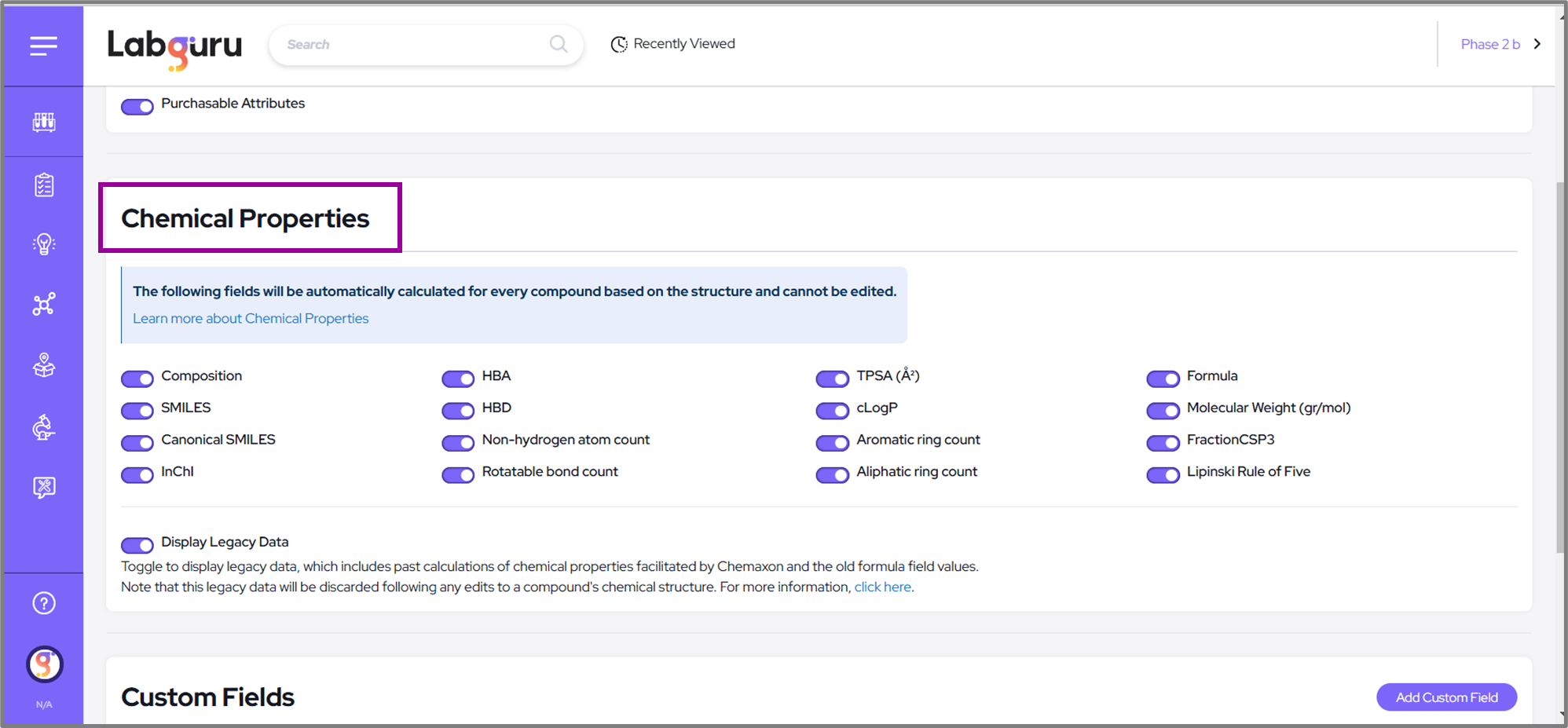The width and height of the screenshot is (1568, 728).
Task: Open the molecule network sidebar icon
Action: [x=44, y=304]
